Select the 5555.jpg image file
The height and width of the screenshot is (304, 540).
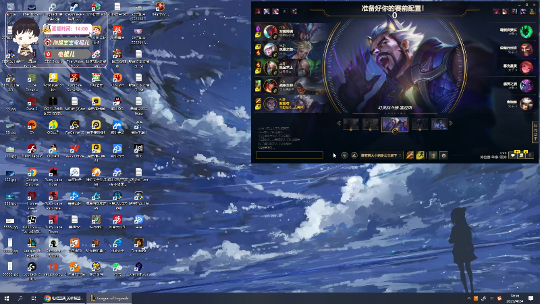[x=10, y=222]
